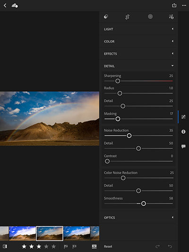Click the Sharpening slider handle

click(x=118, y=81)
